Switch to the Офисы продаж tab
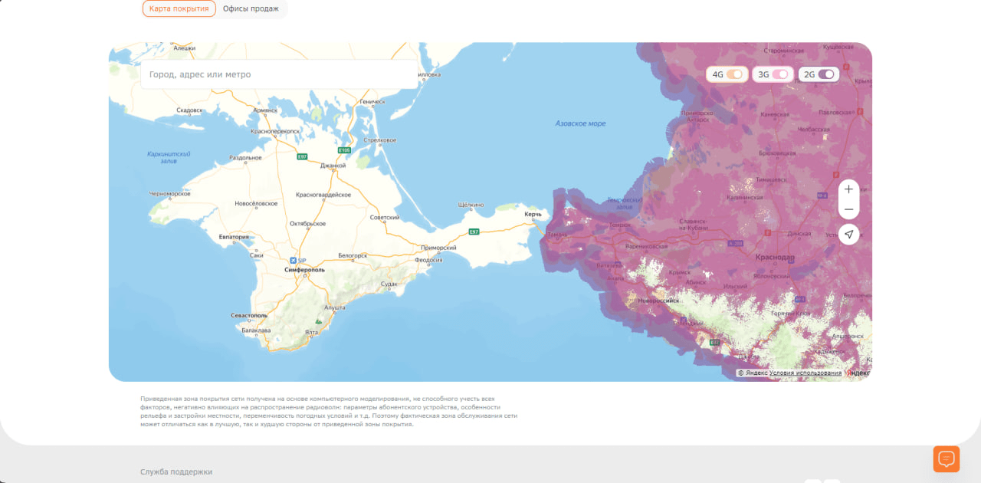This screenshot has width=981, height=483. [251, 8]
